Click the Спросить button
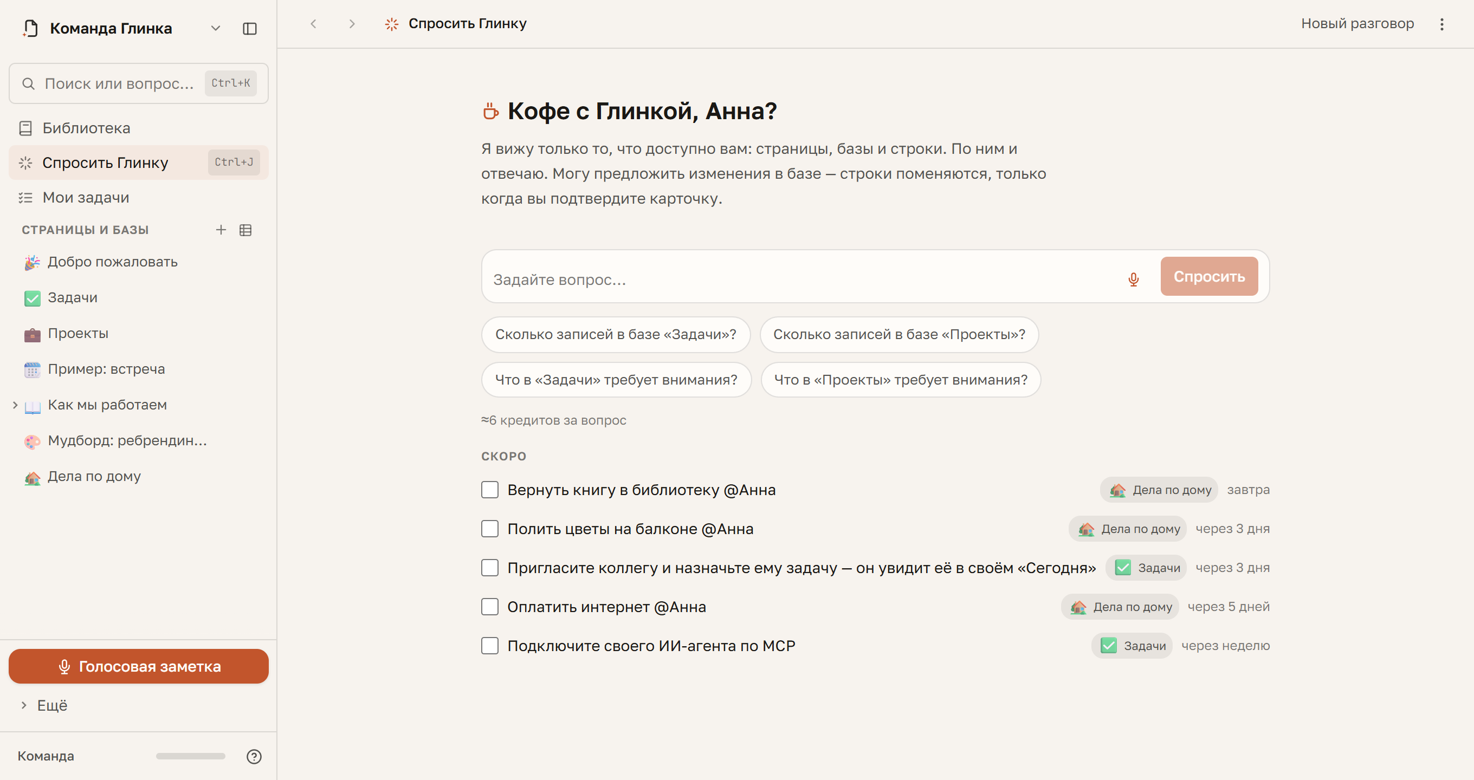Viewport: 1474px width, 780px height. pyautogui.click(x=1208, y=276)
